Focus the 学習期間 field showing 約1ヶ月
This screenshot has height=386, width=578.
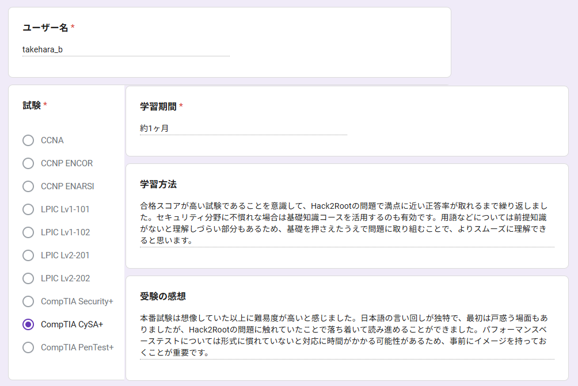coord(243,128)
